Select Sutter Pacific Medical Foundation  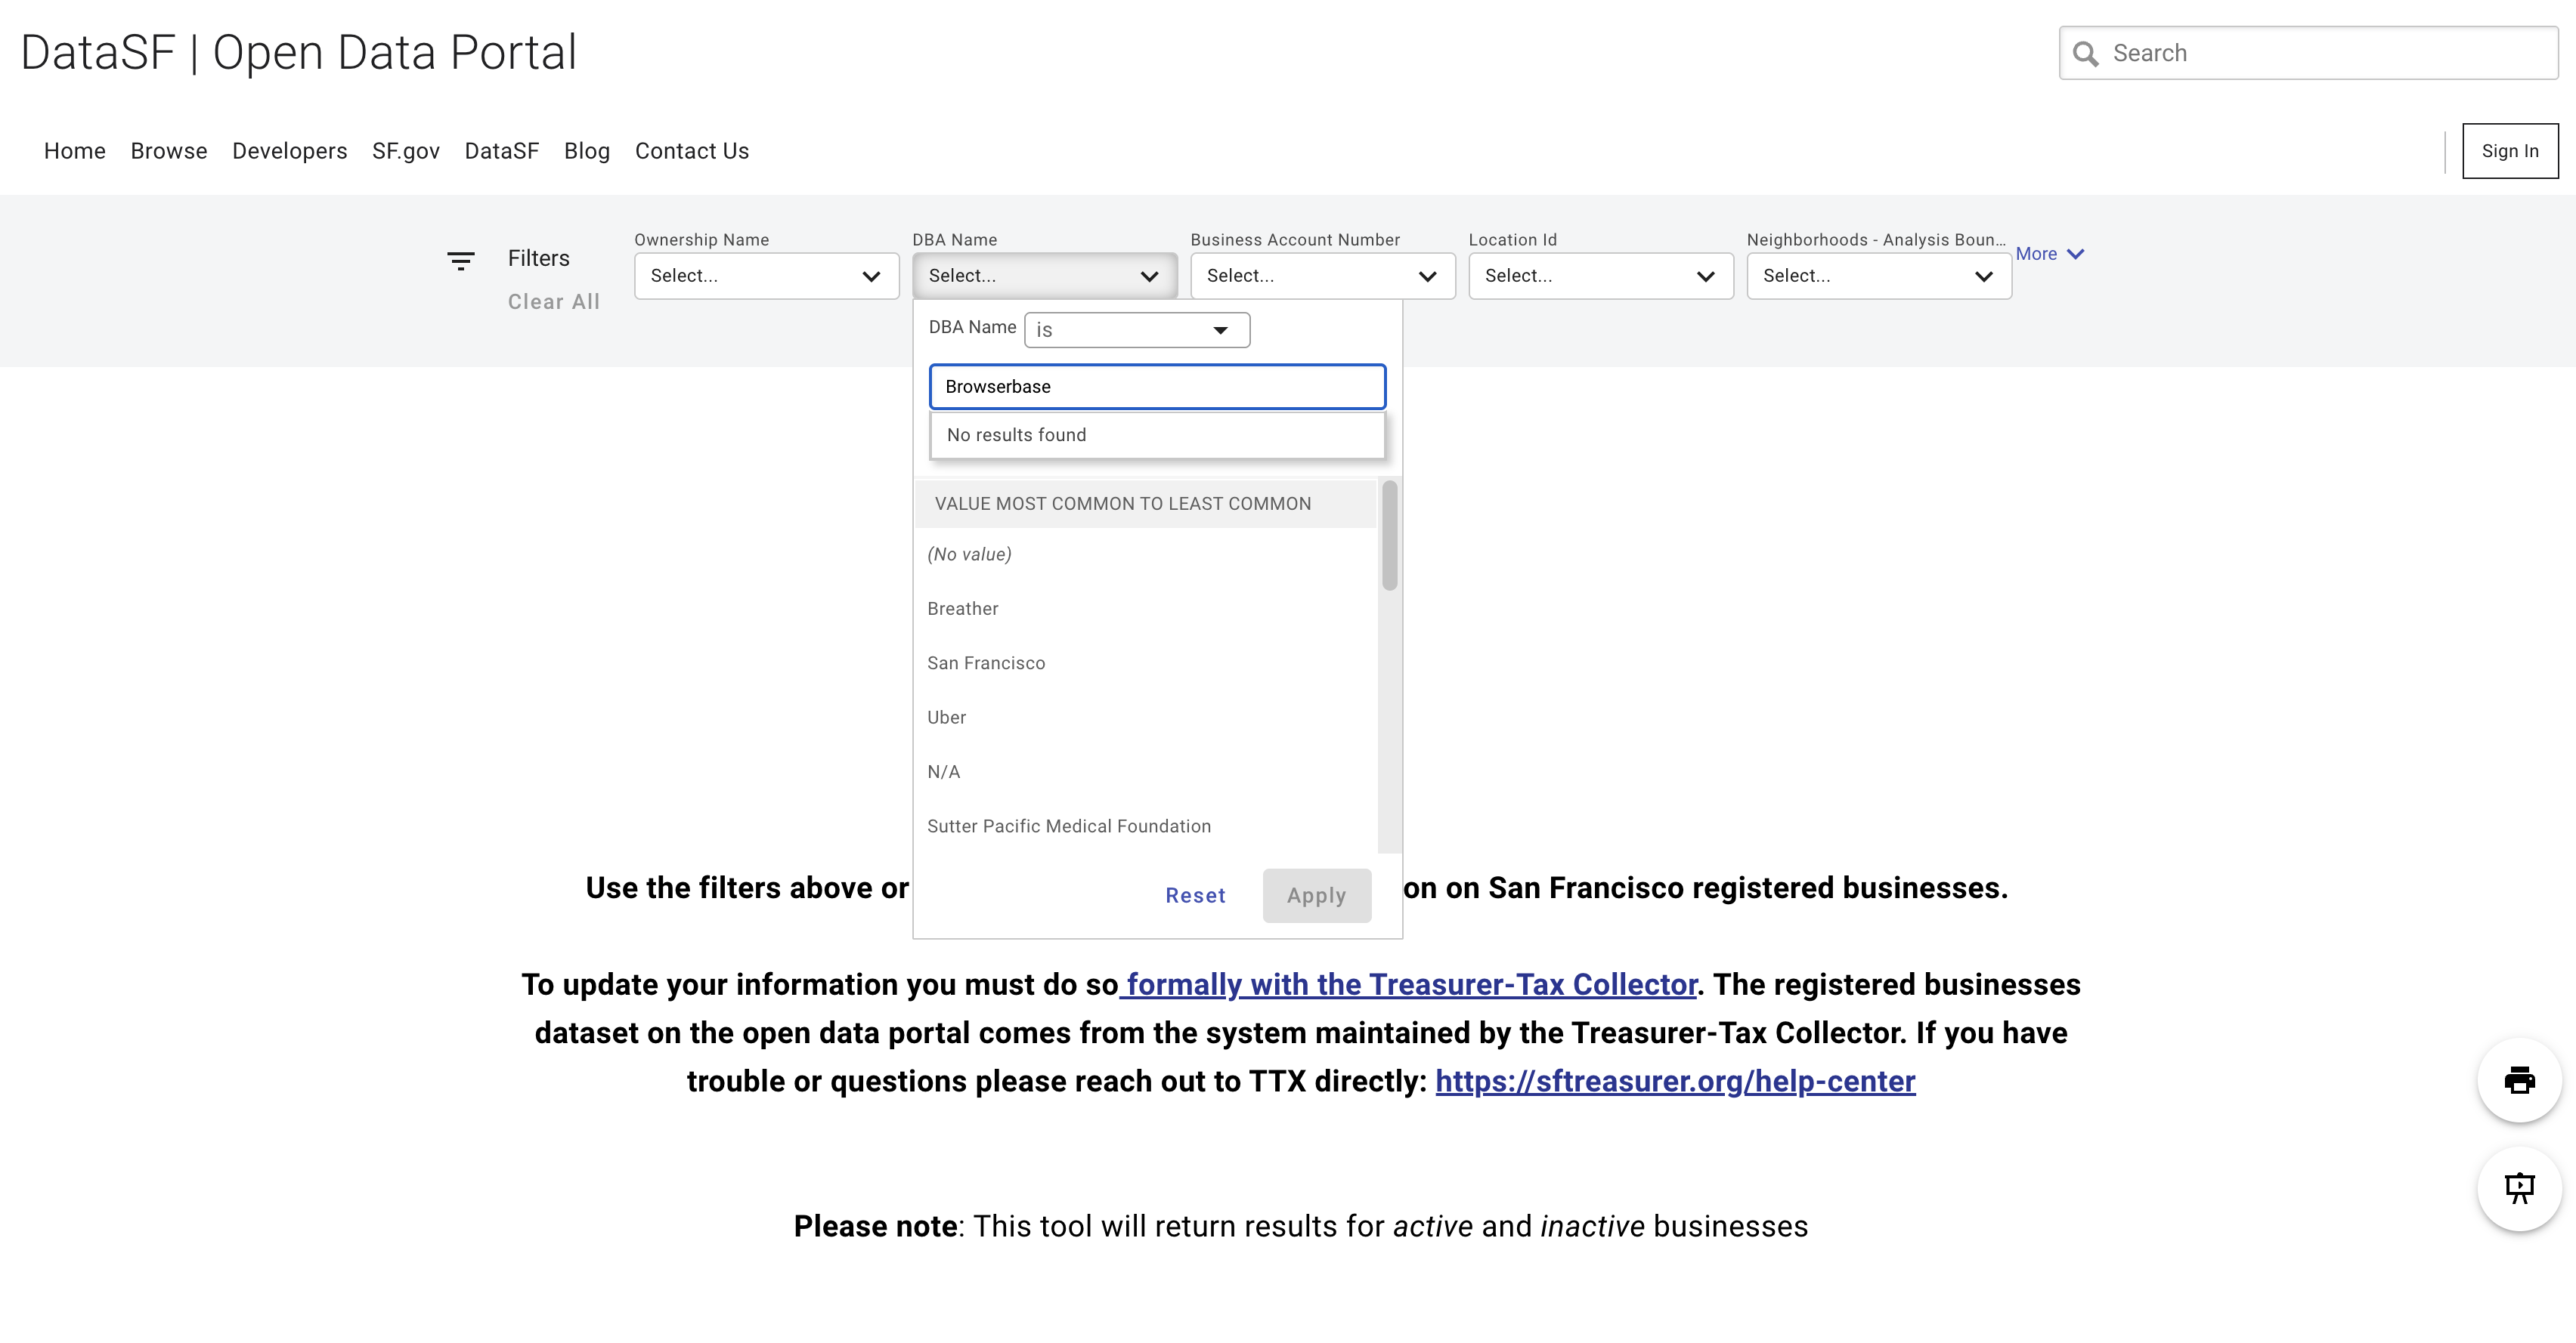point(1068,826)
